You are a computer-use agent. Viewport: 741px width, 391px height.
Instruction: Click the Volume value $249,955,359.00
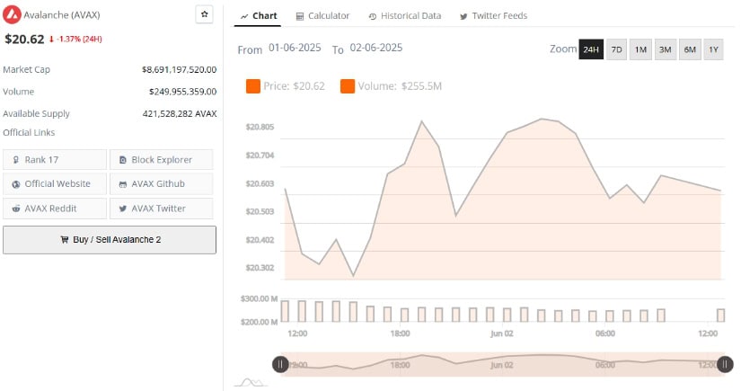(183, 92)
